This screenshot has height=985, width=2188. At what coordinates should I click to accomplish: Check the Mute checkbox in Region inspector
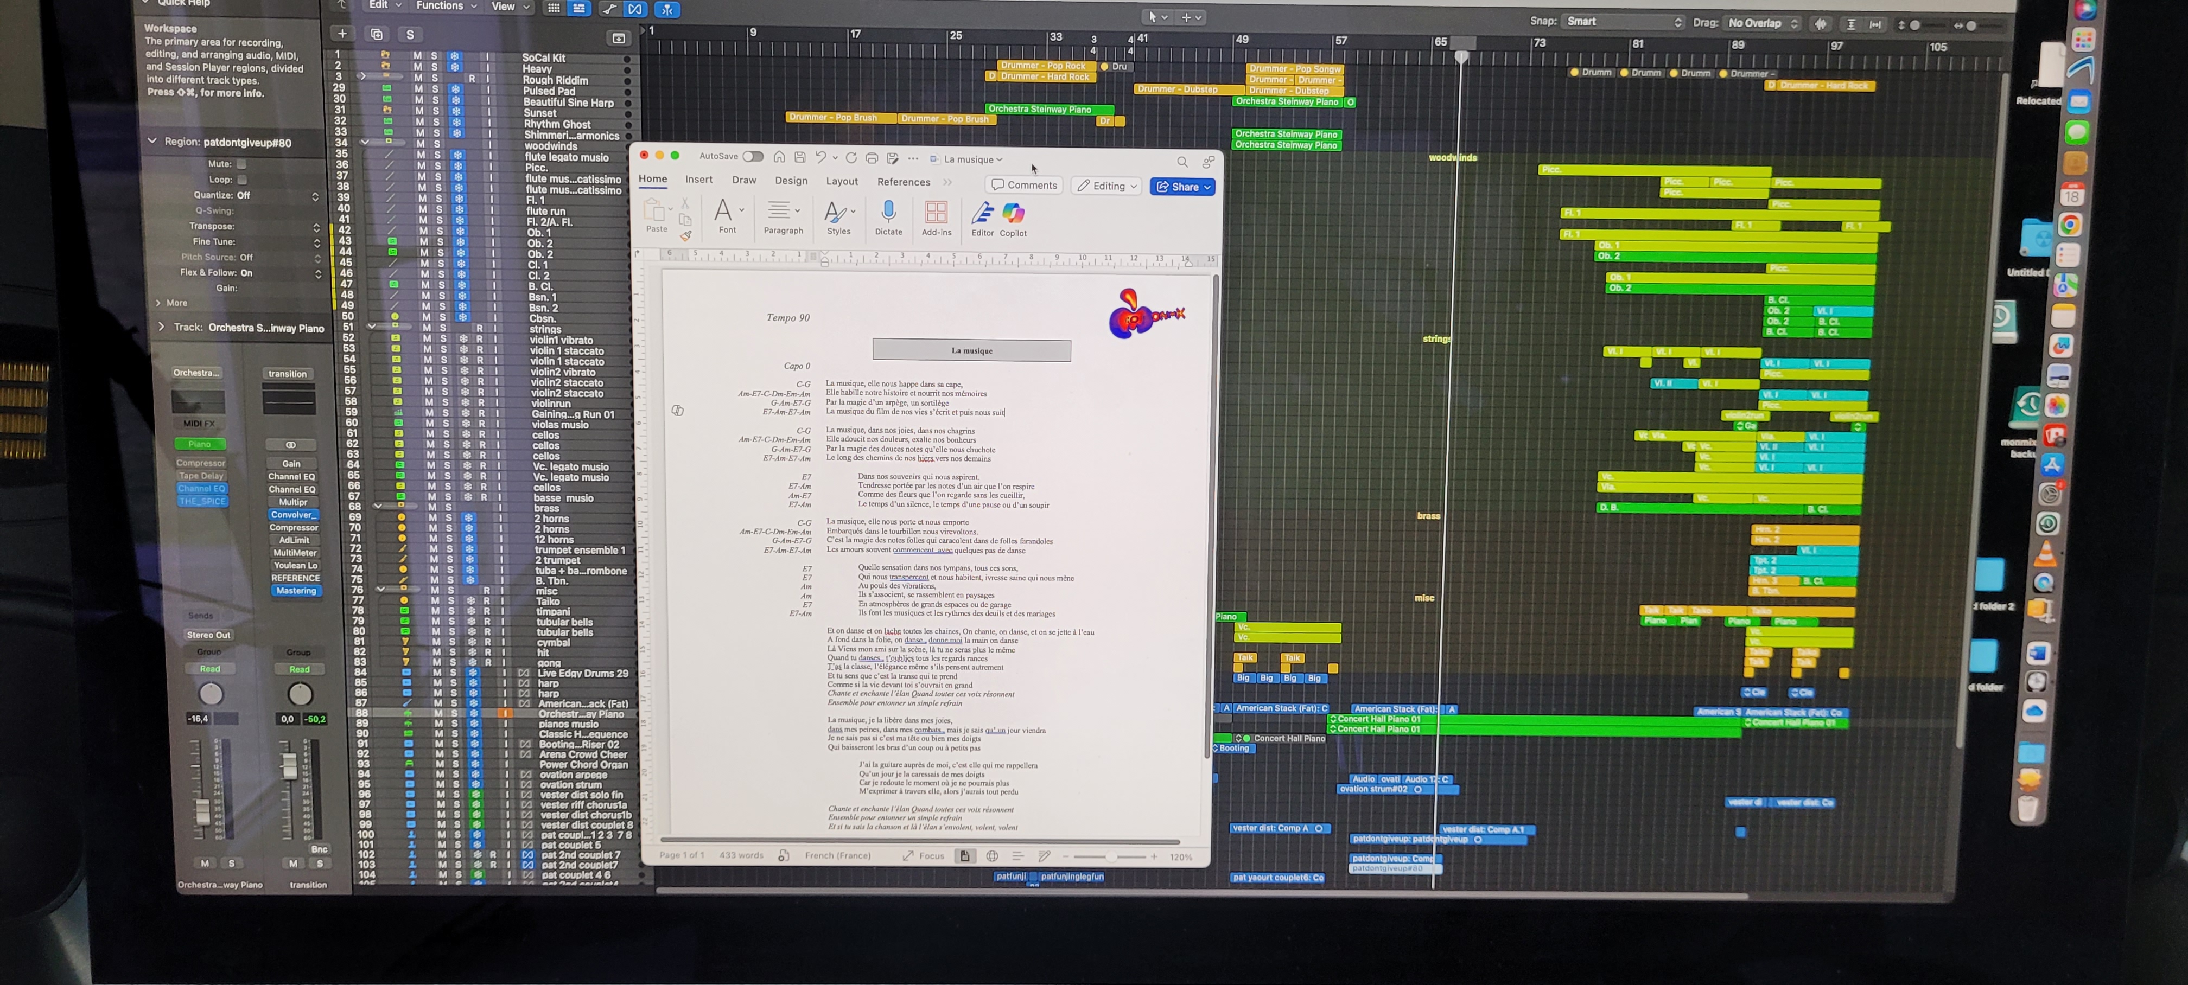tap(241, 164)
